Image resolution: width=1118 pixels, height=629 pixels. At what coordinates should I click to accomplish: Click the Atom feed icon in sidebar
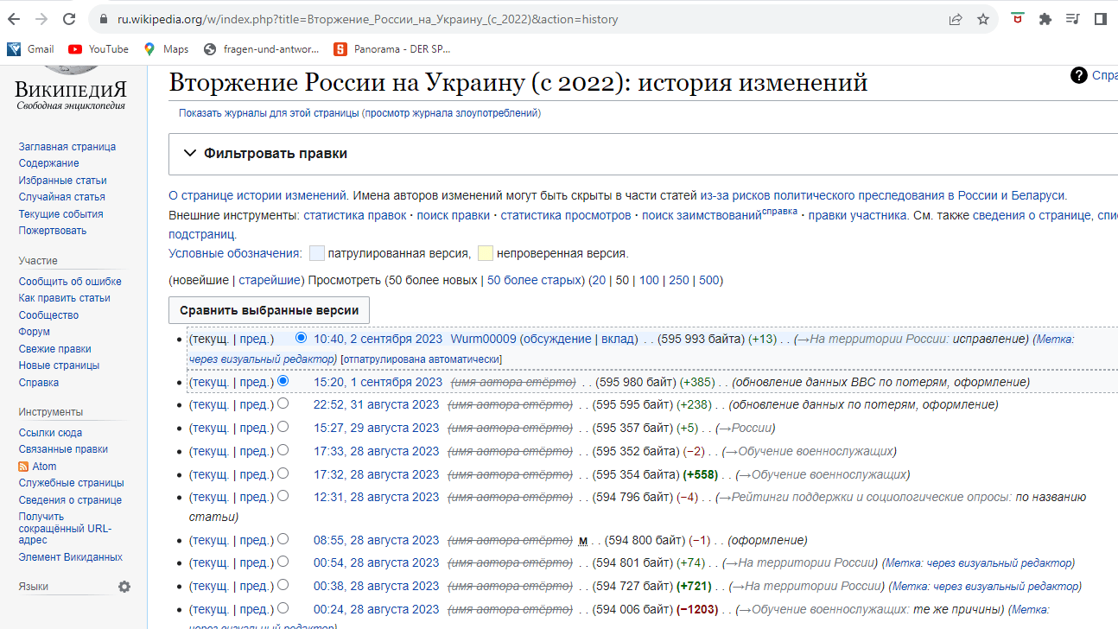pos(24,467)
